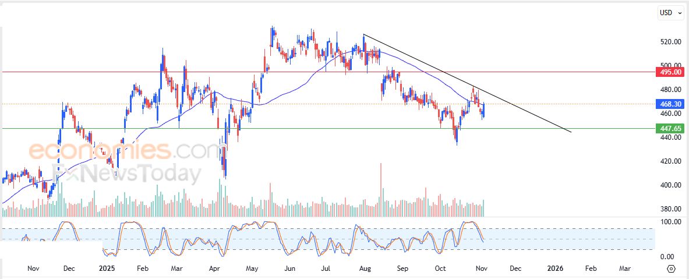Click the May label on time axis

[252, 269]
